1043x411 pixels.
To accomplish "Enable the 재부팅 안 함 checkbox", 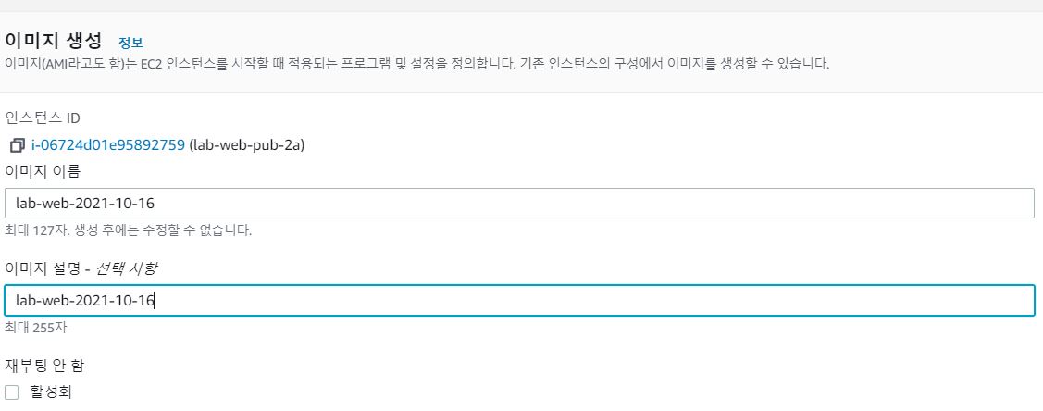I will coord(12,392).
